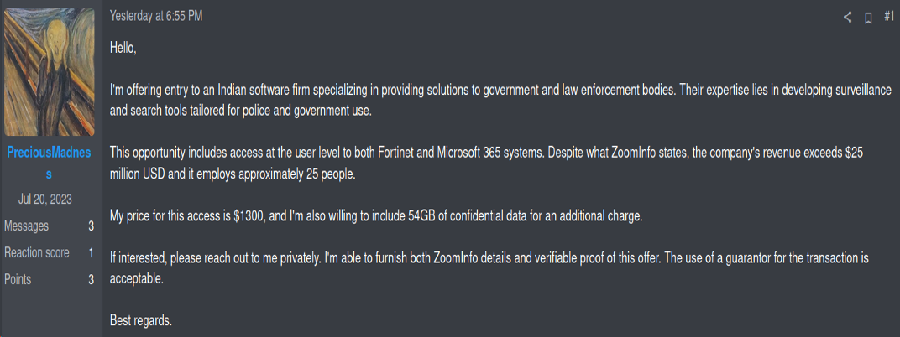Click the Messages label in user info
The height and width of the screenshot is (337, 900).
[x=26, y=226]
